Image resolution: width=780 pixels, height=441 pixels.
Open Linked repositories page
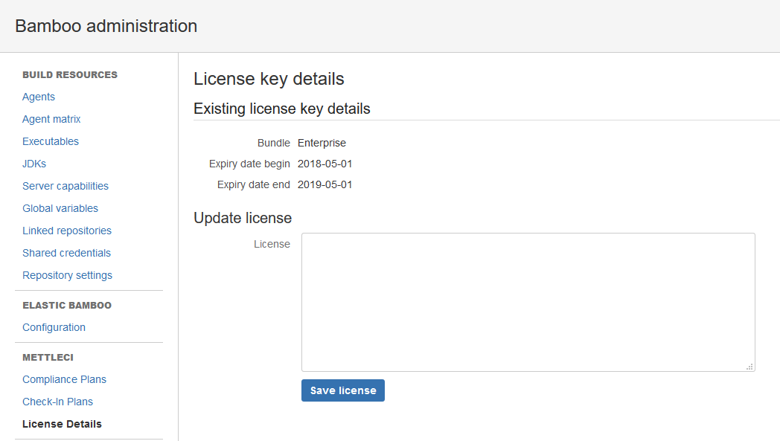[x=67, y=231]
